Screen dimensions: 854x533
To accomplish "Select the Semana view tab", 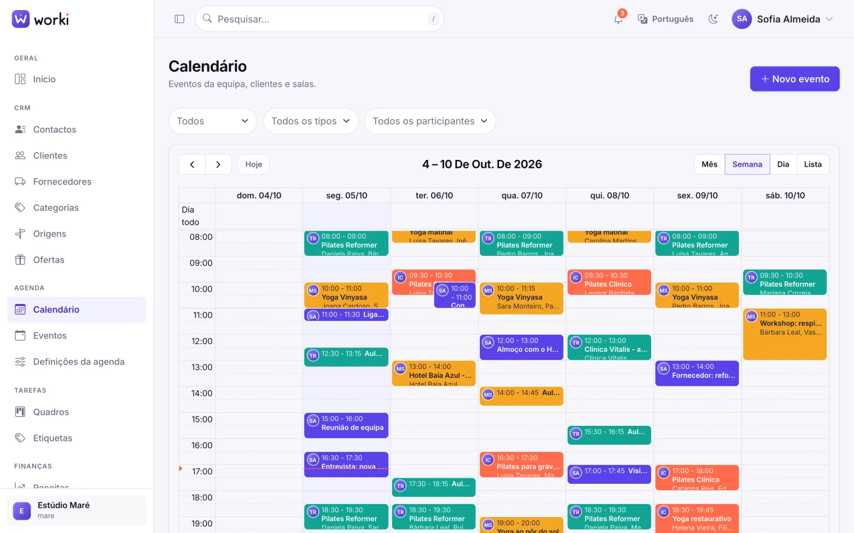I will (747, 164).
